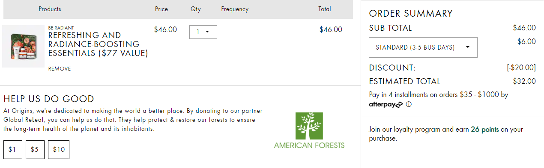Click the shipping dropdown arrow
This screenshot has height=168, width=544.
(x=467, y=47)
